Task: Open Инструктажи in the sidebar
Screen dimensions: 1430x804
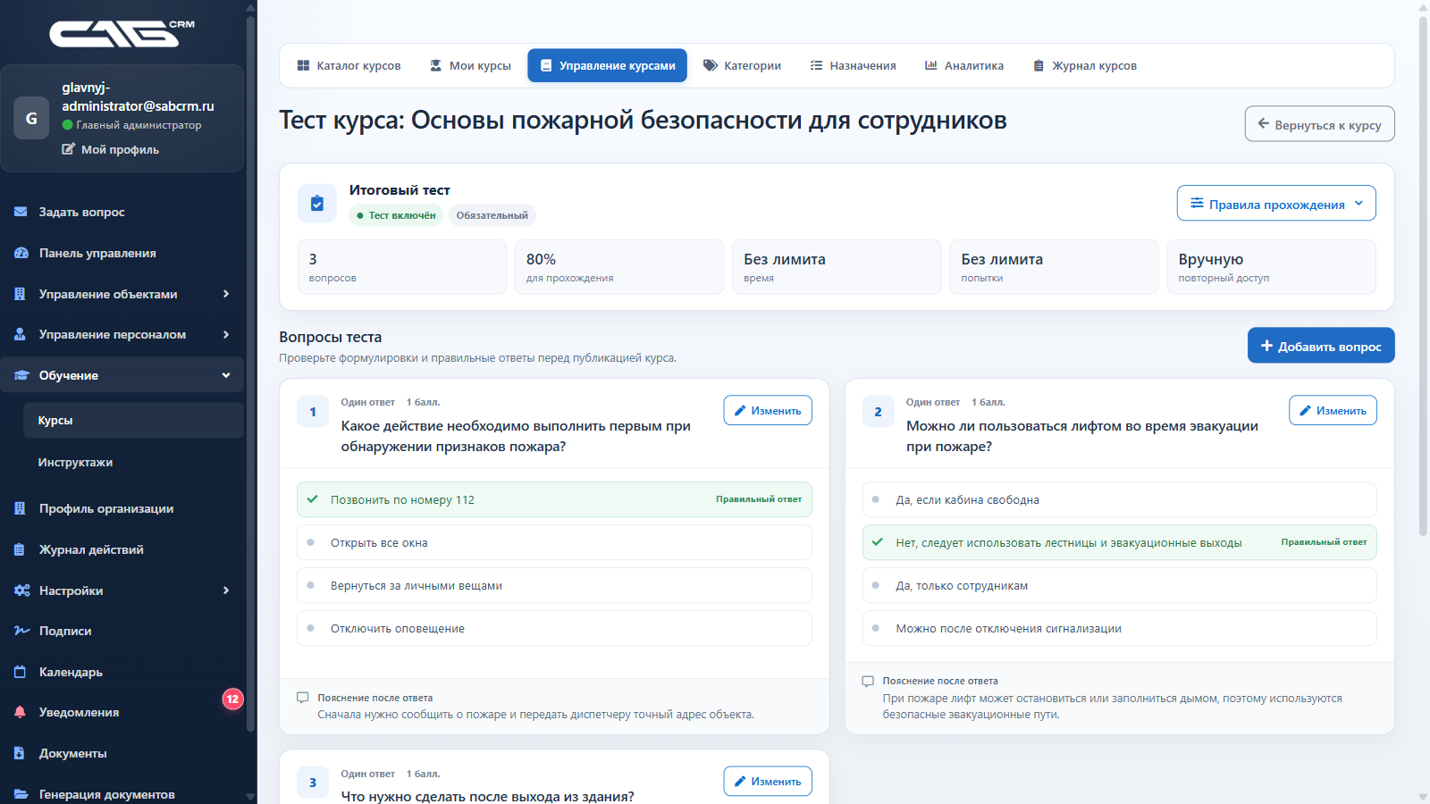Action: pos(75,462)
